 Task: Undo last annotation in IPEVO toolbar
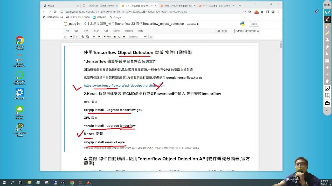point(327,68)
